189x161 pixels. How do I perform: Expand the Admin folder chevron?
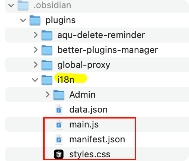coord(48,95)
